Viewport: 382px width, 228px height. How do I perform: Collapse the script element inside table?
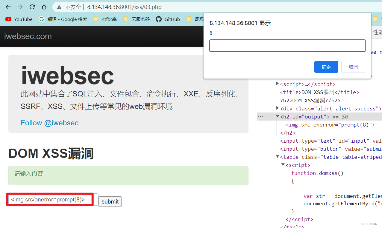pyautogui.click(x=283, y=165)
